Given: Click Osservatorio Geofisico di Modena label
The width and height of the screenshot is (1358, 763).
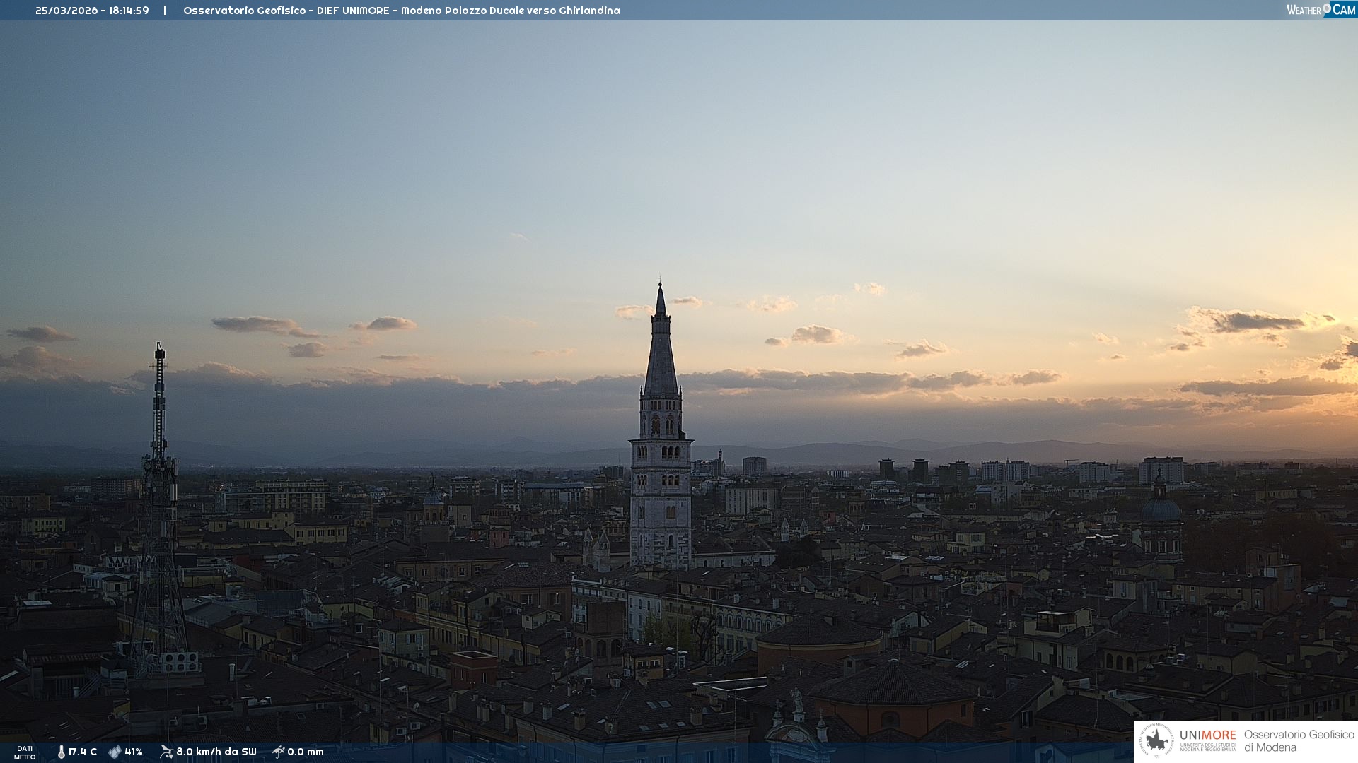Looking at the screenshot, I should pos(1299,740).
